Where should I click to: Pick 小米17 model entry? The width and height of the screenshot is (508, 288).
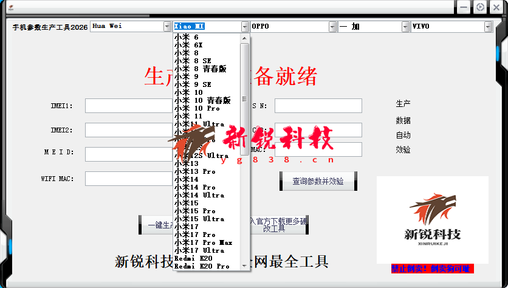[x=207, y=227]
